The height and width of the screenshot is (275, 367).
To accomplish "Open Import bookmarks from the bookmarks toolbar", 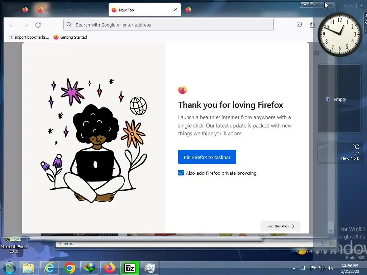I will [x=29, y=37].
